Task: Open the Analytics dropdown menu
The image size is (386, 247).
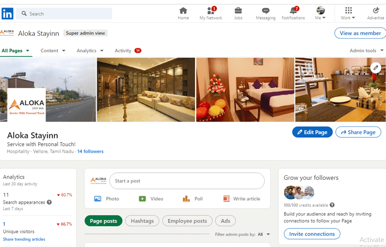Action: pyautogui.click(x=90, y=51)
